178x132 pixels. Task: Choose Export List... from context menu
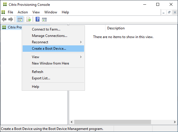[x=53, y=78]
